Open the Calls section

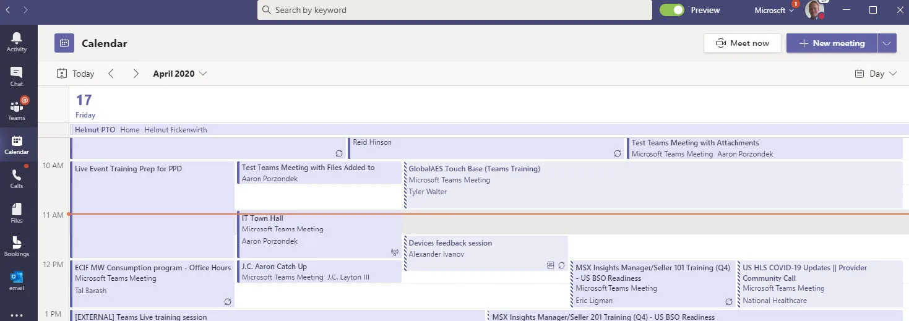pos(17,179)
